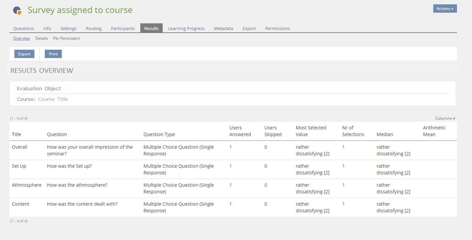
Task: Show the Details results sub-tab
Action: pyautogui.click(x=41, y=38)
